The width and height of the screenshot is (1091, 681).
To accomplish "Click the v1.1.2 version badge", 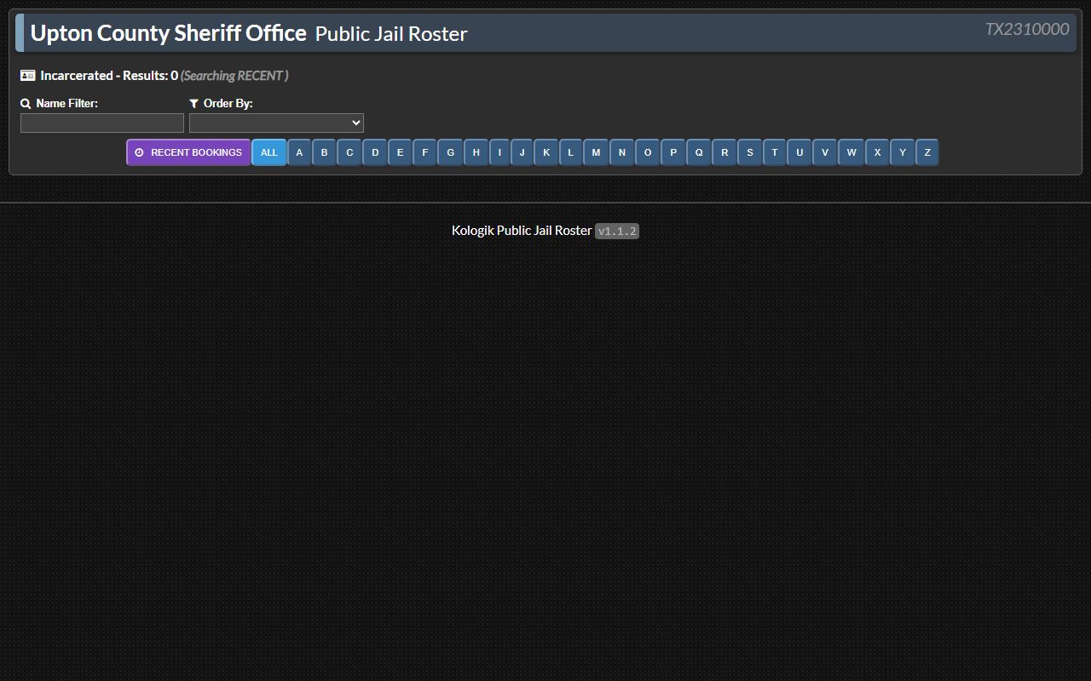I will [617, 232].
